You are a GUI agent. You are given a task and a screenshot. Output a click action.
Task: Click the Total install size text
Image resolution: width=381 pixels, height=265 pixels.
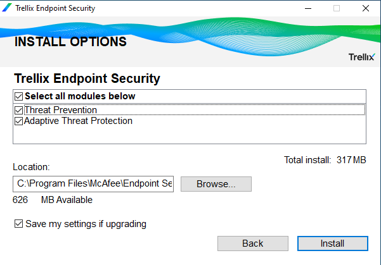point(325,160)
